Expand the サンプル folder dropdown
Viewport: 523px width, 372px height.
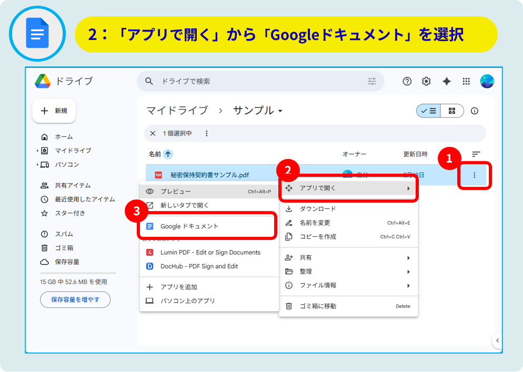tap(280, 111)
